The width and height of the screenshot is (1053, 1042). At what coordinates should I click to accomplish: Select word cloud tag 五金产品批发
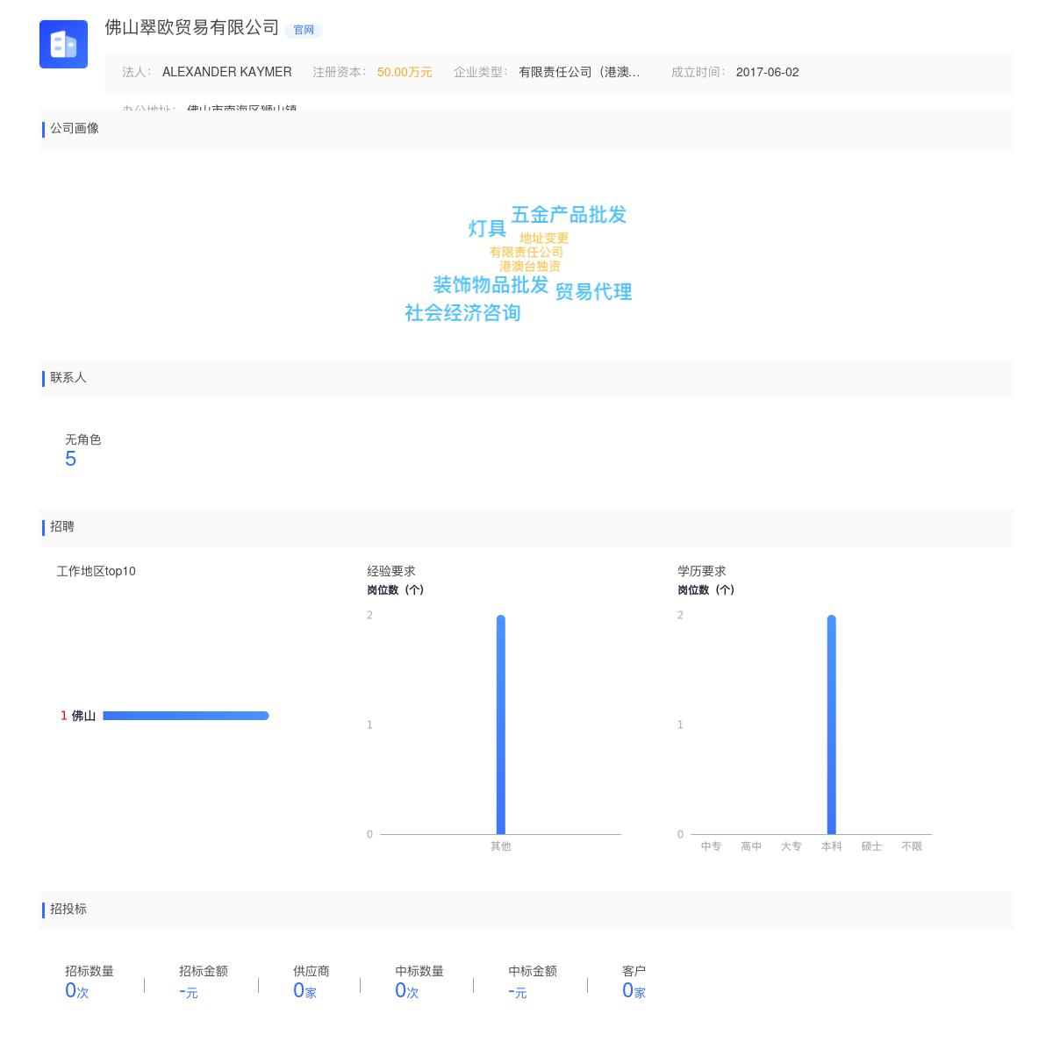click(569, 215)
